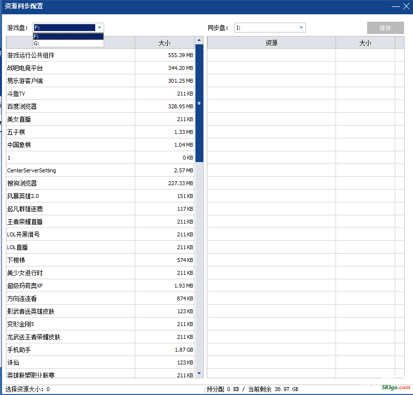Click the 2.57 MB size cell

click(x=165, y=170)
